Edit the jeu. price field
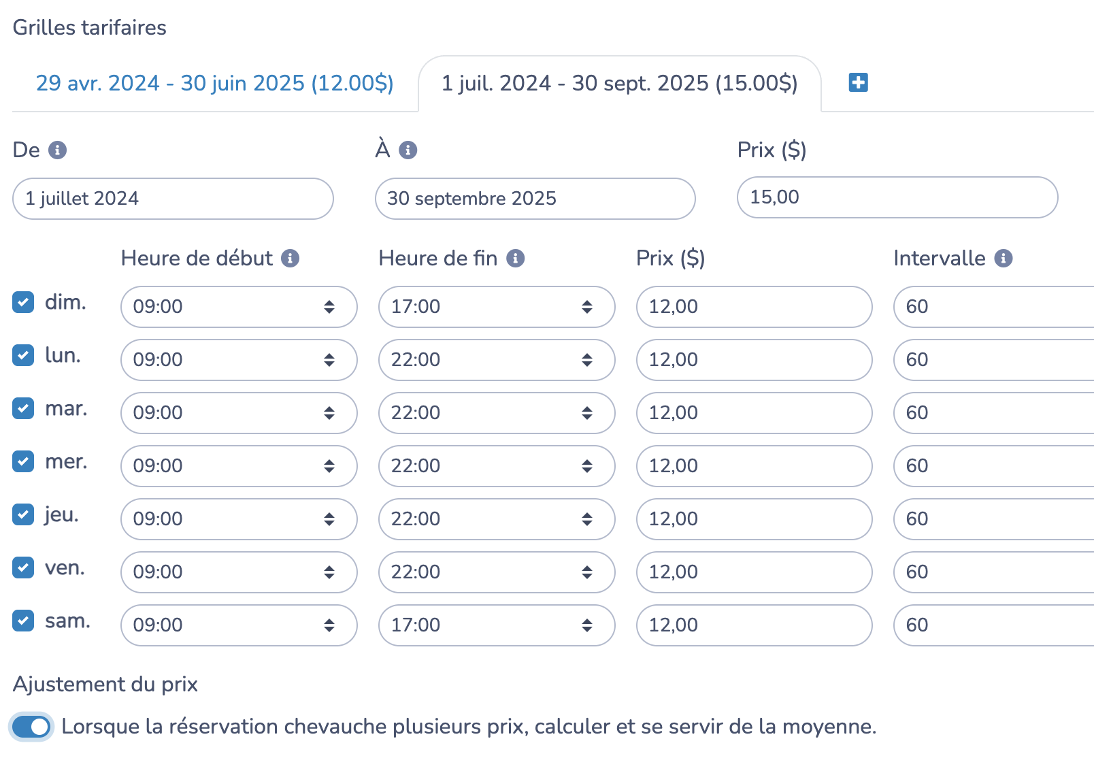Screen dimensions: 1094x773 (x=755, y=519)
